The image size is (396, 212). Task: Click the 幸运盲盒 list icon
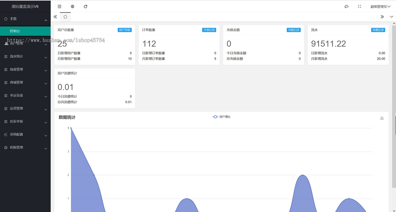[x=6, y=95]
